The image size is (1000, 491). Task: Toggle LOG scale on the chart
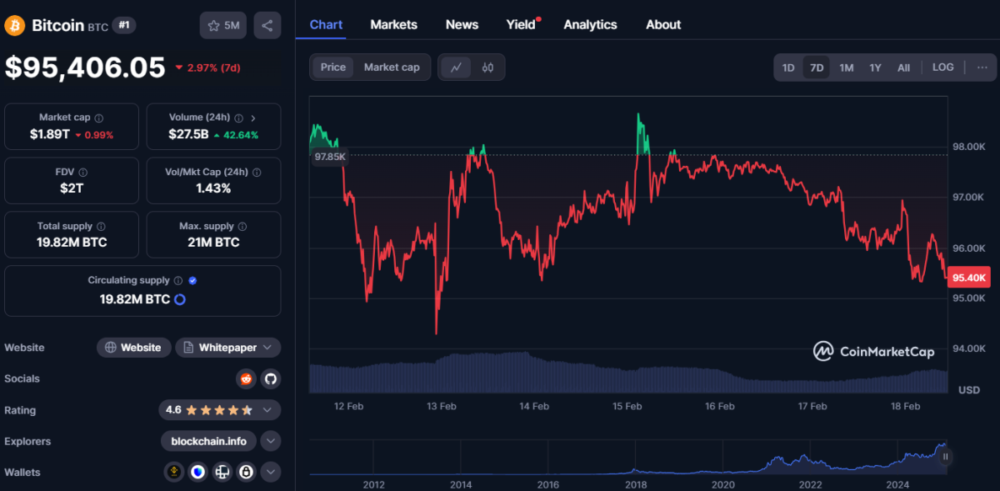pyautogui.click(x=942, y=68)
